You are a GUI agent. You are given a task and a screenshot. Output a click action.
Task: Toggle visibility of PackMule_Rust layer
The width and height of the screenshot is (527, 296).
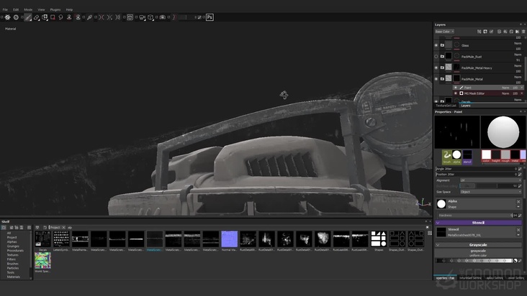coord(436,57)
